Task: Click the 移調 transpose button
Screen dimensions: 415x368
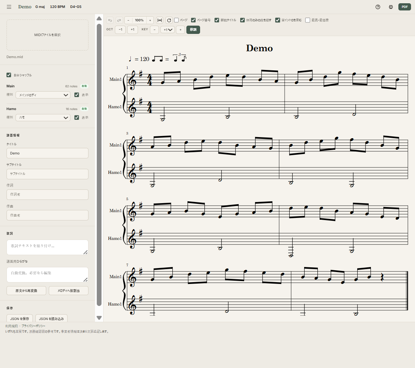Action: click(x=193, y=30)
